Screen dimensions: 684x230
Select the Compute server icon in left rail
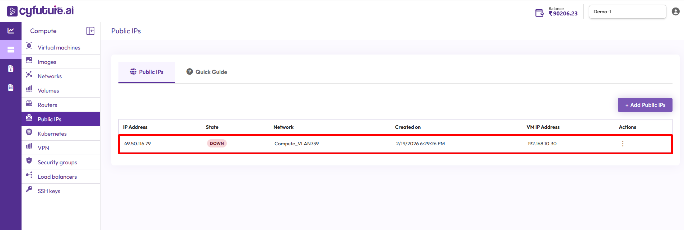coord(11,50)
